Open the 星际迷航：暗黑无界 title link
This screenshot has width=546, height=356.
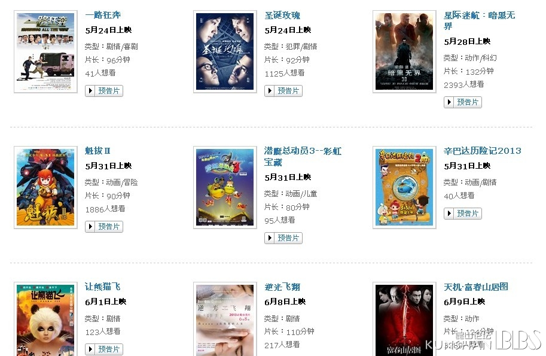pyautogui.click(x=480, y=20)
